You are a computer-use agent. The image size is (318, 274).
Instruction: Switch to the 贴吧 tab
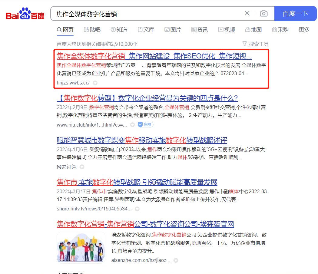pyautogui.click(x=92, y=30)
